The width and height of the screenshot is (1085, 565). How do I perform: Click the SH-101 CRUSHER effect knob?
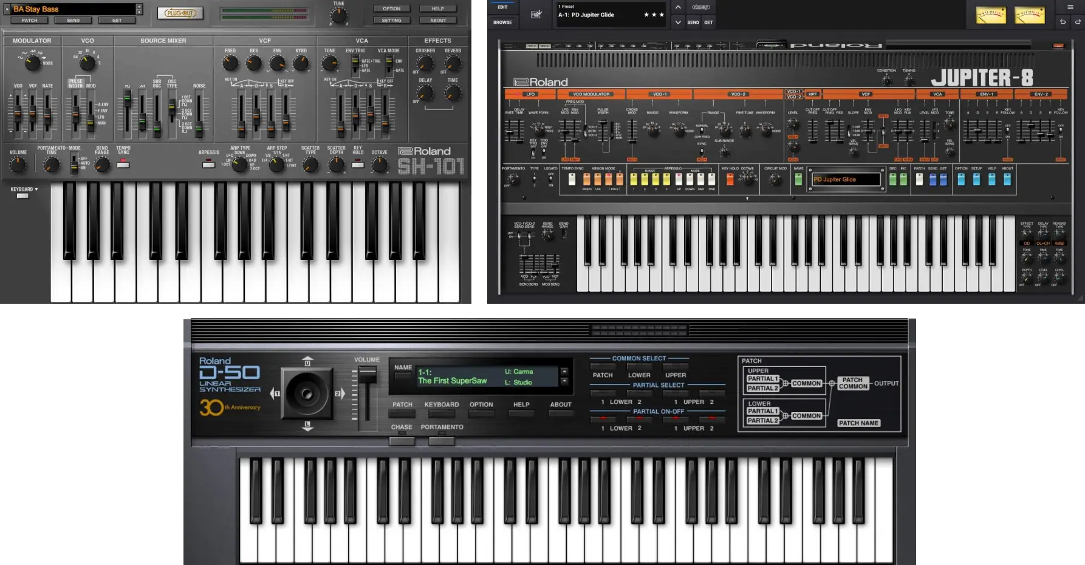pos(425,63)
